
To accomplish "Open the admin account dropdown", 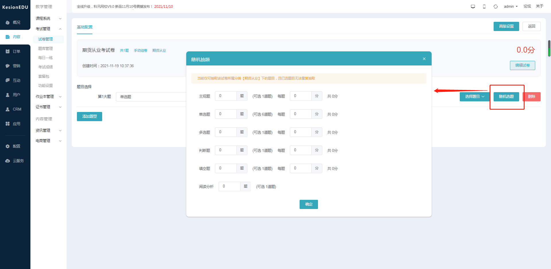I will [511, 6].
